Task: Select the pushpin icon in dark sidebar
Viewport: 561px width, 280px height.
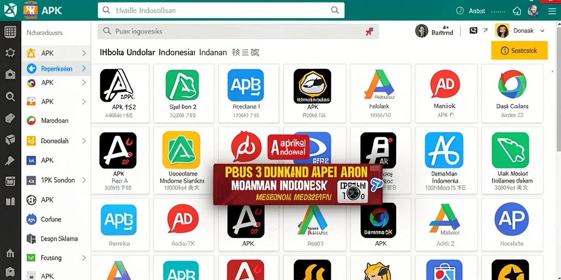Action: pyautogui.click(x=10, y=161)
